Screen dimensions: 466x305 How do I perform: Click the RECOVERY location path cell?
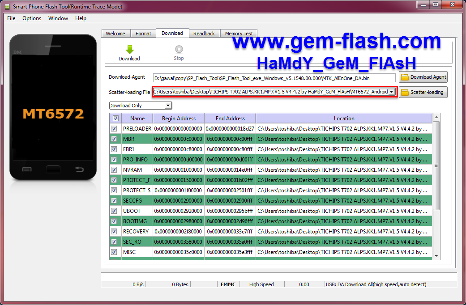pyautogui.click(x=344, y=231)
